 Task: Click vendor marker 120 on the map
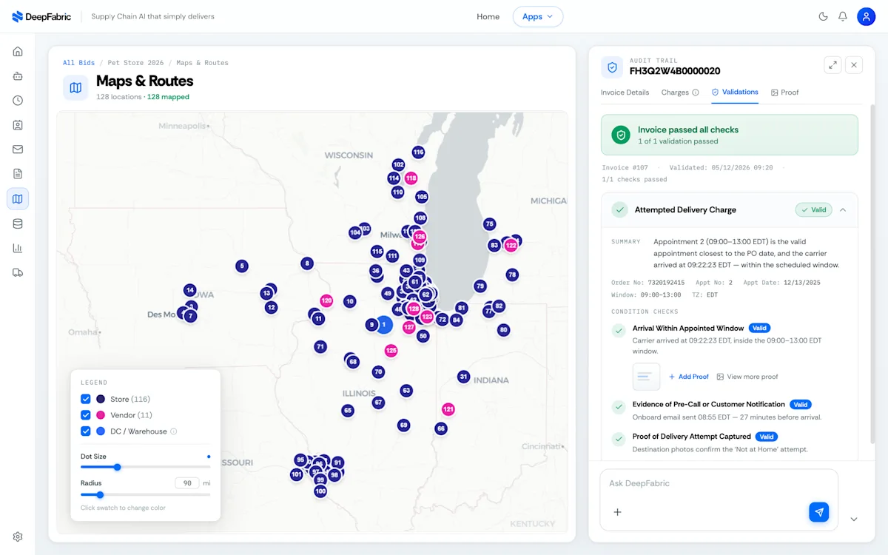point(326,300)
